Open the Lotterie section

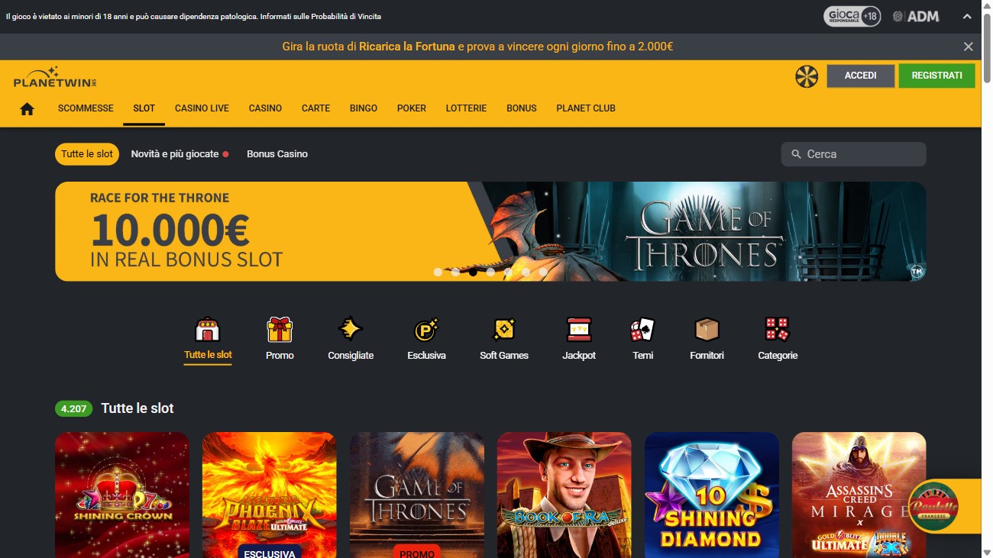point(466,108)
